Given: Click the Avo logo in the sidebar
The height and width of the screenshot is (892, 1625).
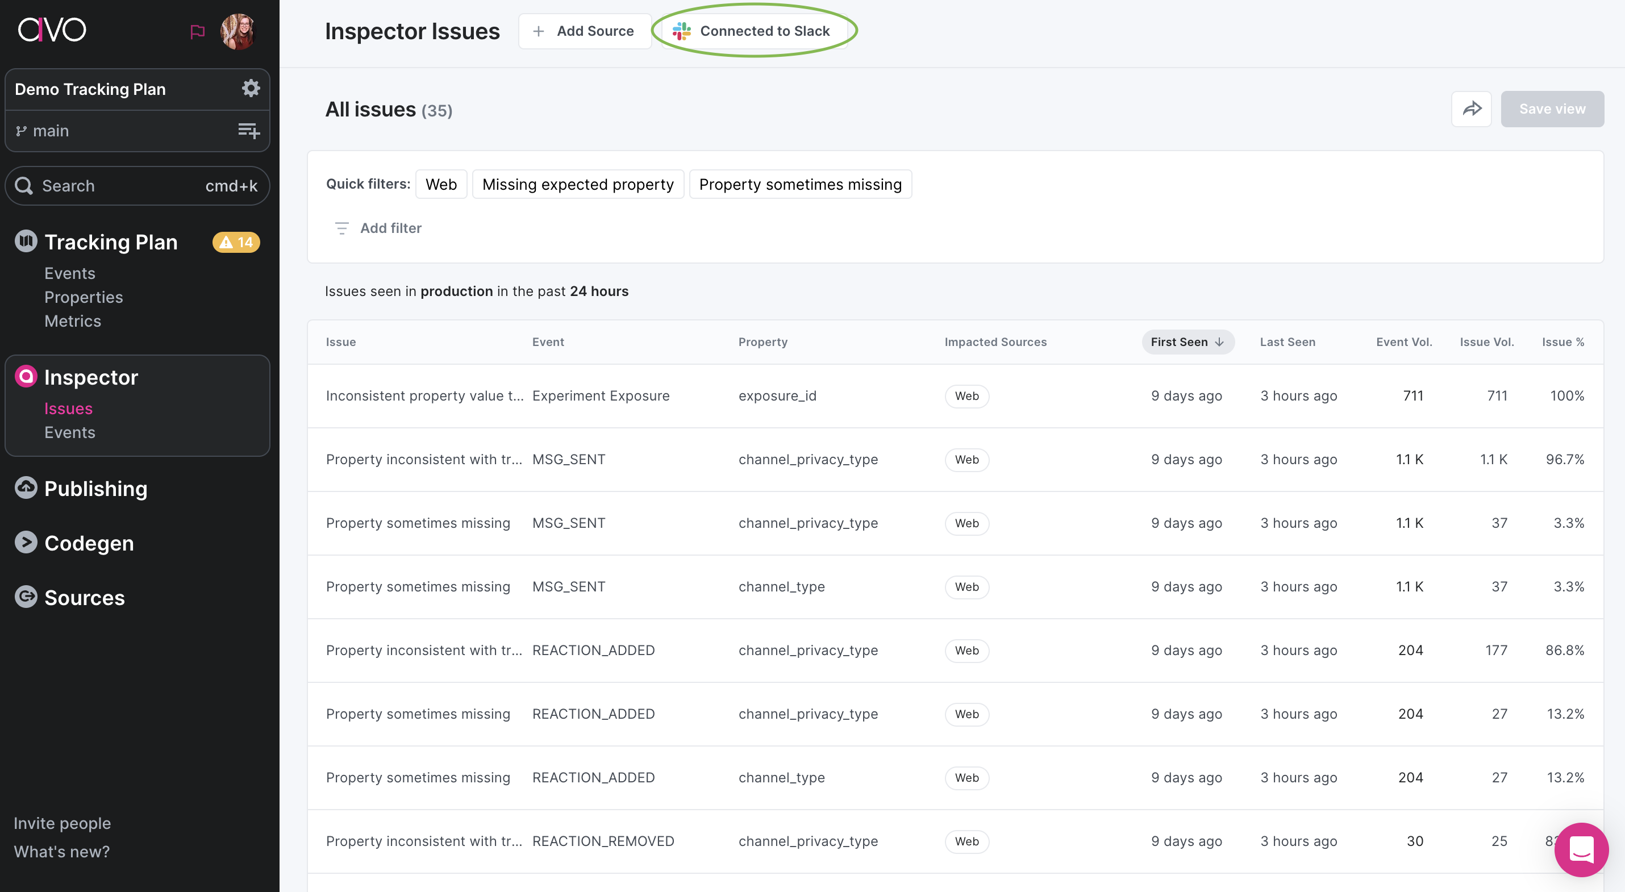Looking at the screenshot, I should [x=52, y=29].
